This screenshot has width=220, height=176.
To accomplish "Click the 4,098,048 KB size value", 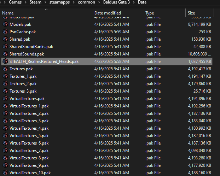I will (199, 151).
